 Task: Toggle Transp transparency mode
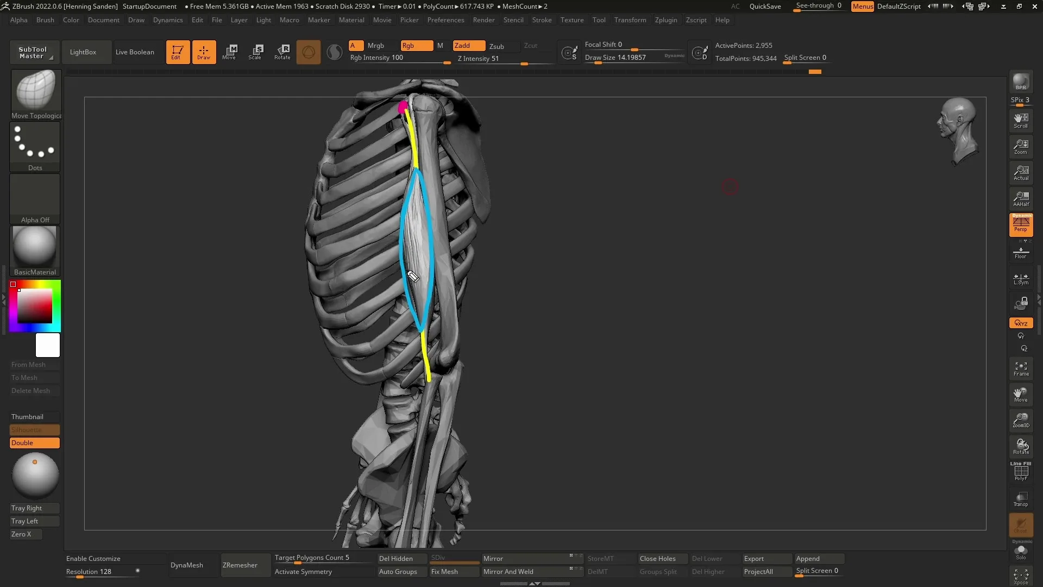coord(1021,499)
